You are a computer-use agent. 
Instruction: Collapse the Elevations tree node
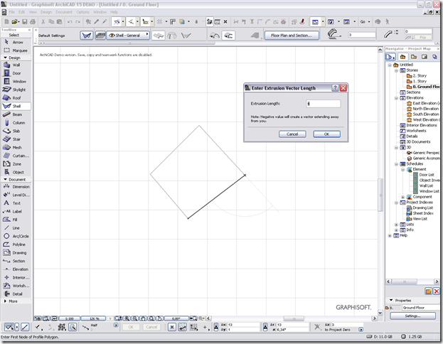(x=396, y=98)
